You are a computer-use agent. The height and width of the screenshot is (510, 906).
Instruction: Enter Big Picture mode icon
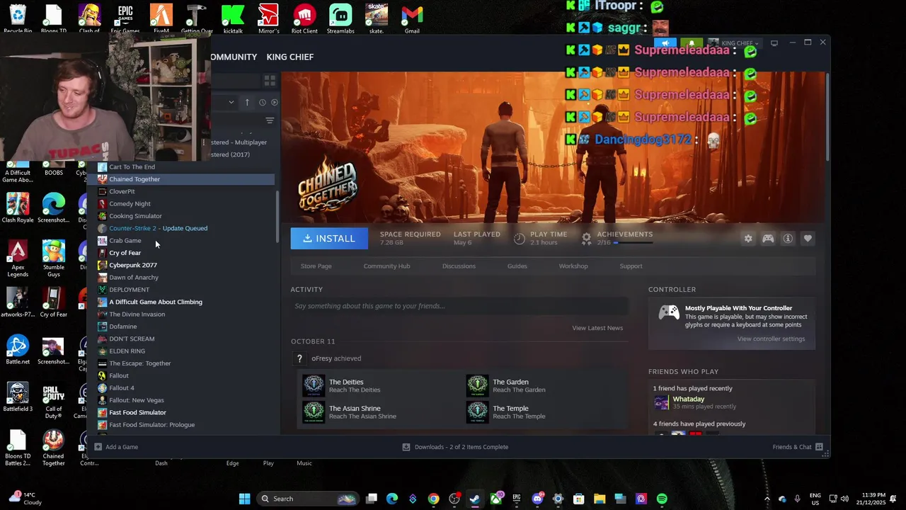pos(774,43)
